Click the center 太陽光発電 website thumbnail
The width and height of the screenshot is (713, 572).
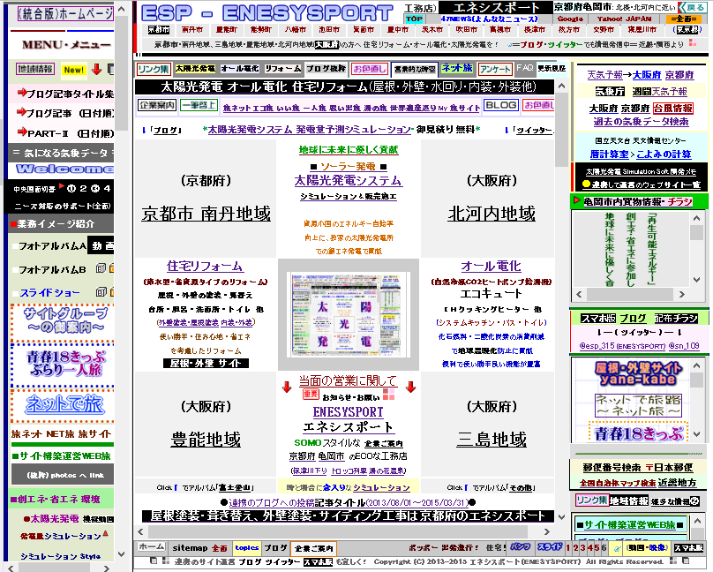pyautogui.click(x=349, y=315)
